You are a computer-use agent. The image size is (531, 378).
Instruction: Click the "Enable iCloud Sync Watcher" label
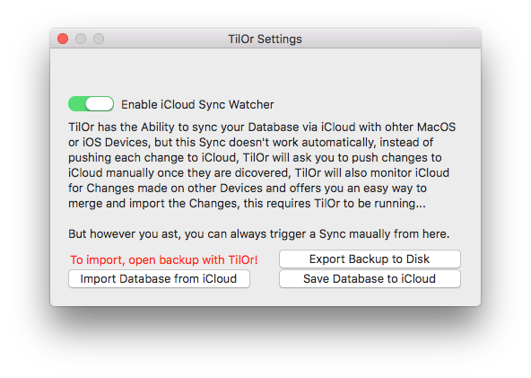click(197, 104)
